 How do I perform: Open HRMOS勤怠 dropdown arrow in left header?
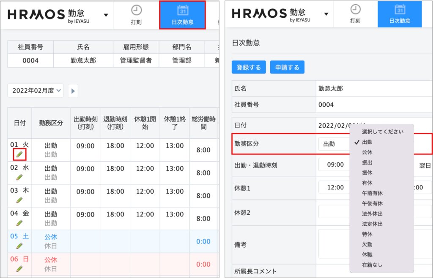click(x=106, y=15)
